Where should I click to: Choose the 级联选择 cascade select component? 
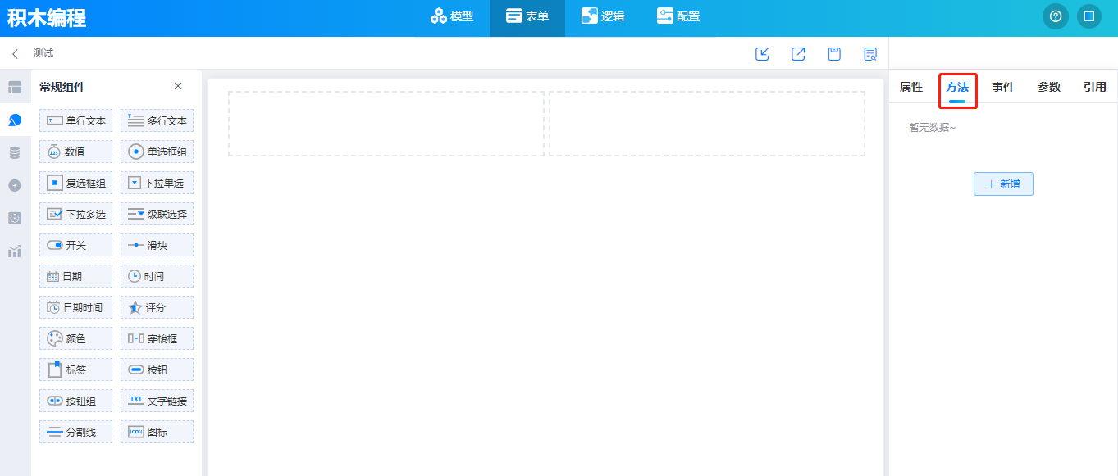157,214
